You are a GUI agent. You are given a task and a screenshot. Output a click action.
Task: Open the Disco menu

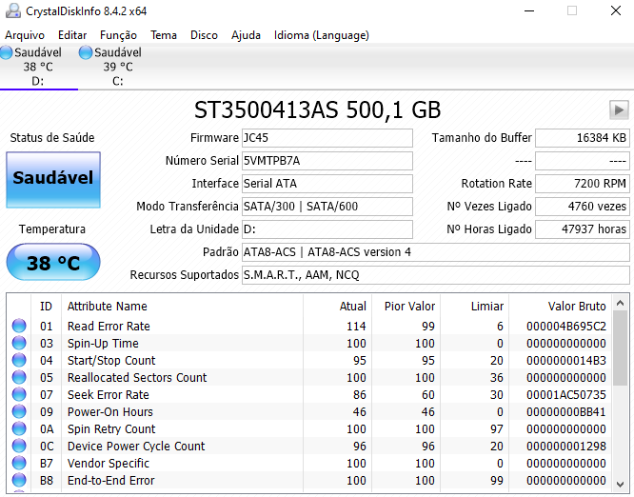pyautogui.click(x=204, y=35)
